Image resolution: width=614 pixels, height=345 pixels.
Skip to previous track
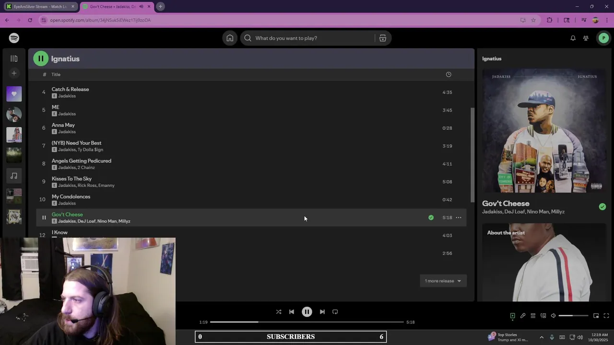tap(291, 311)
